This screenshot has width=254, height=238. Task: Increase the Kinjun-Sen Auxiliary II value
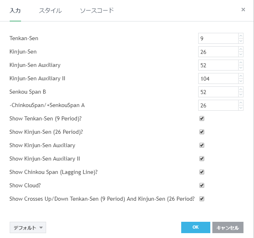241,76
